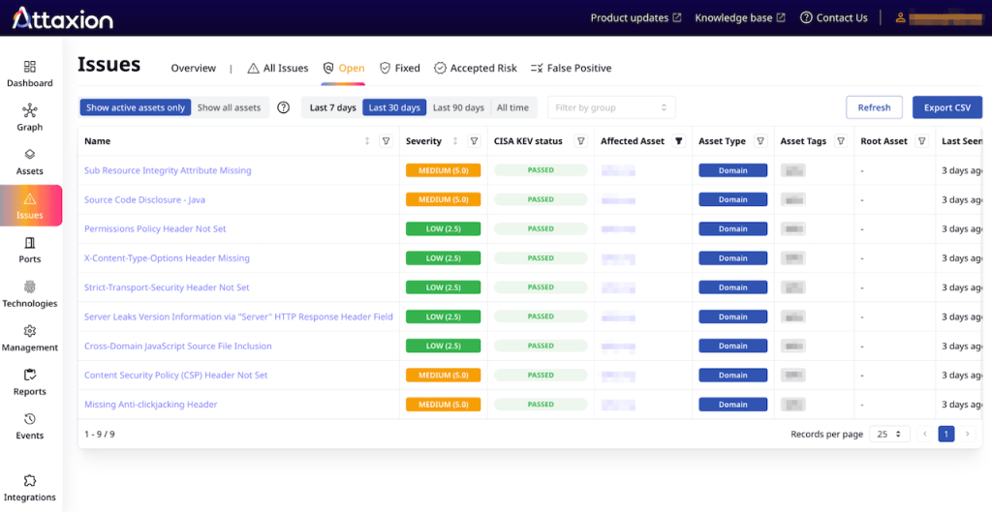
Task: Click Domain badge in Content Security Policy row
Action: 732,375
